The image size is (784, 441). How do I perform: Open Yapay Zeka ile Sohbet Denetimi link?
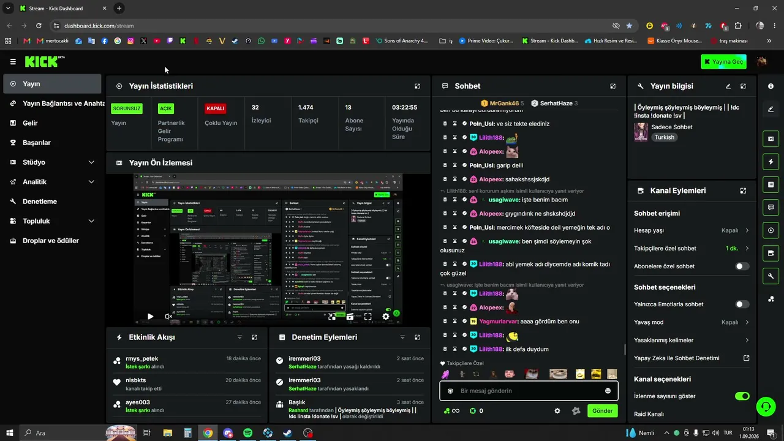pyautogui.click(x=692, y=358)
